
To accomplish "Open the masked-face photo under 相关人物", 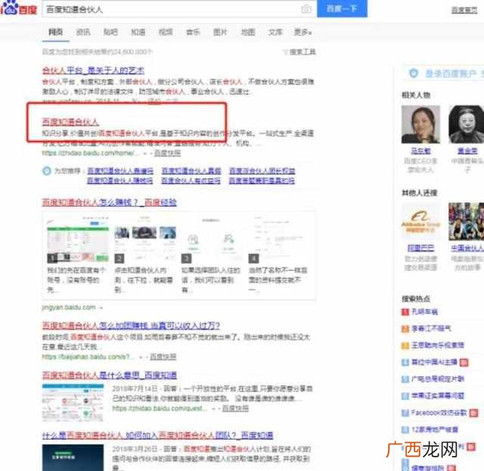I will click(x=466, y=124).
